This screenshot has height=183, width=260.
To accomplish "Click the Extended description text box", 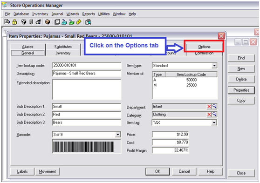I will 87,89.
